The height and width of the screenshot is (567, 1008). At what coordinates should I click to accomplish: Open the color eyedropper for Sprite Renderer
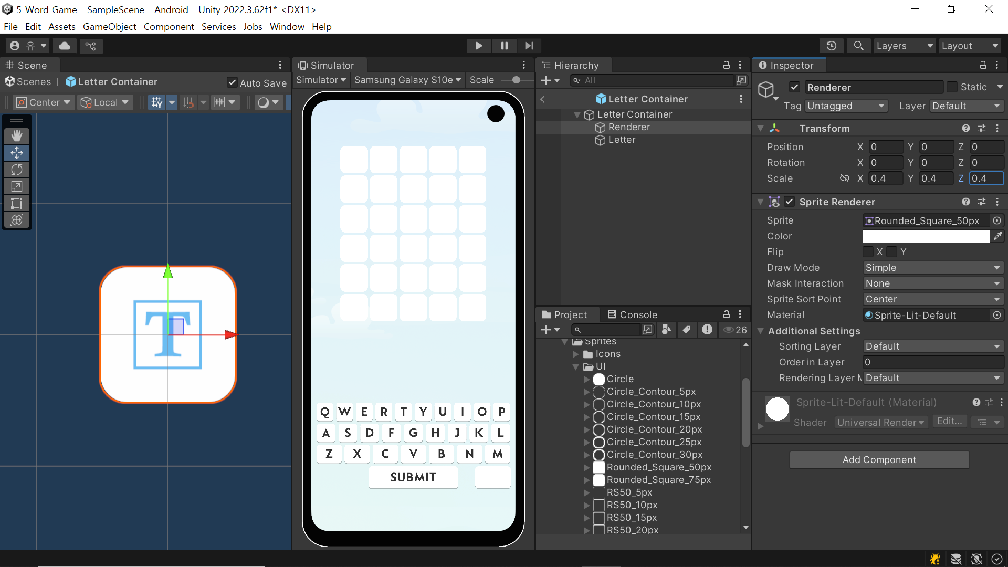pyautogui.click(x=997, y=236)
